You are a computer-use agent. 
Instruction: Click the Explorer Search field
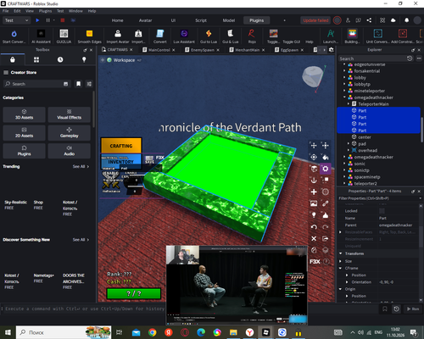point(371,58)
